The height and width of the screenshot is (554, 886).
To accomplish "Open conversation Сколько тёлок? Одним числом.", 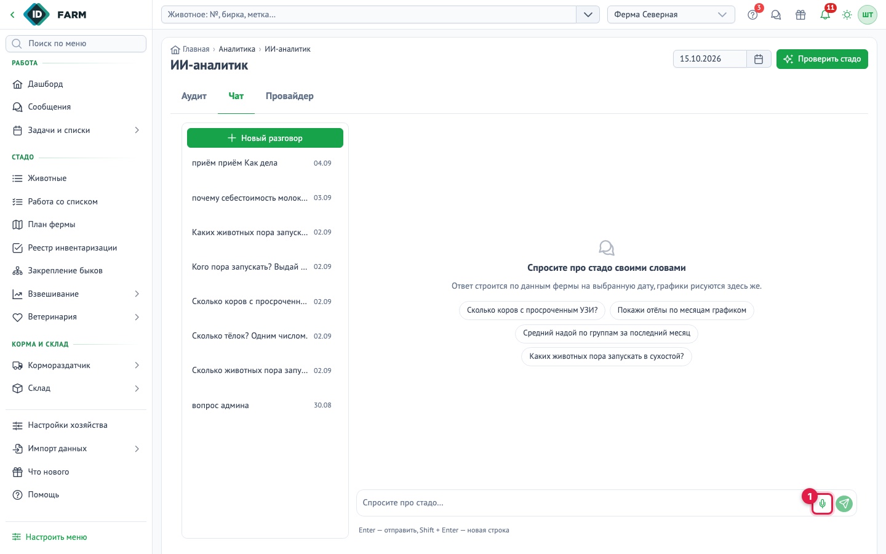I will [265, 336].
